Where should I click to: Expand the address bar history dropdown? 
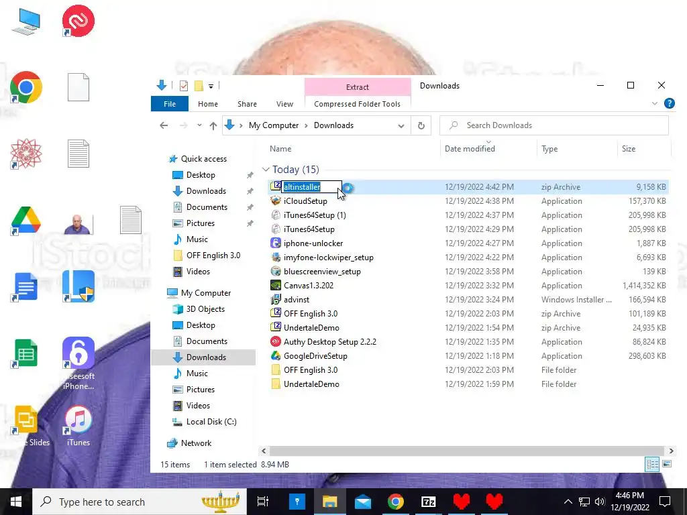(x=401, y=125)
